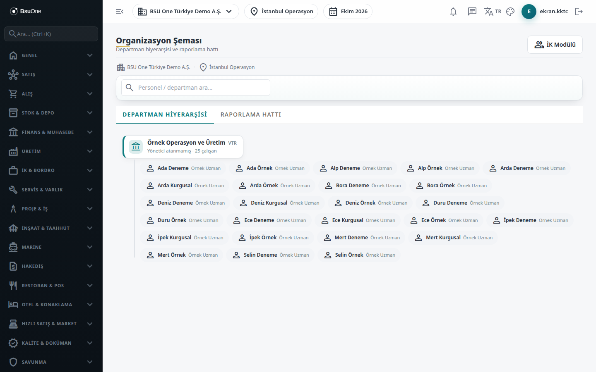596x372 pixels.
Task: Switch to the Raporlama Hattı tab
Action: 251,114
